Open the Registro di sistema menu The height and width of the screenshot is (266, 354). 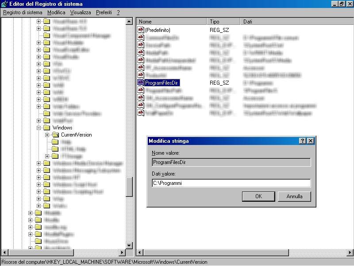[23, 12]
